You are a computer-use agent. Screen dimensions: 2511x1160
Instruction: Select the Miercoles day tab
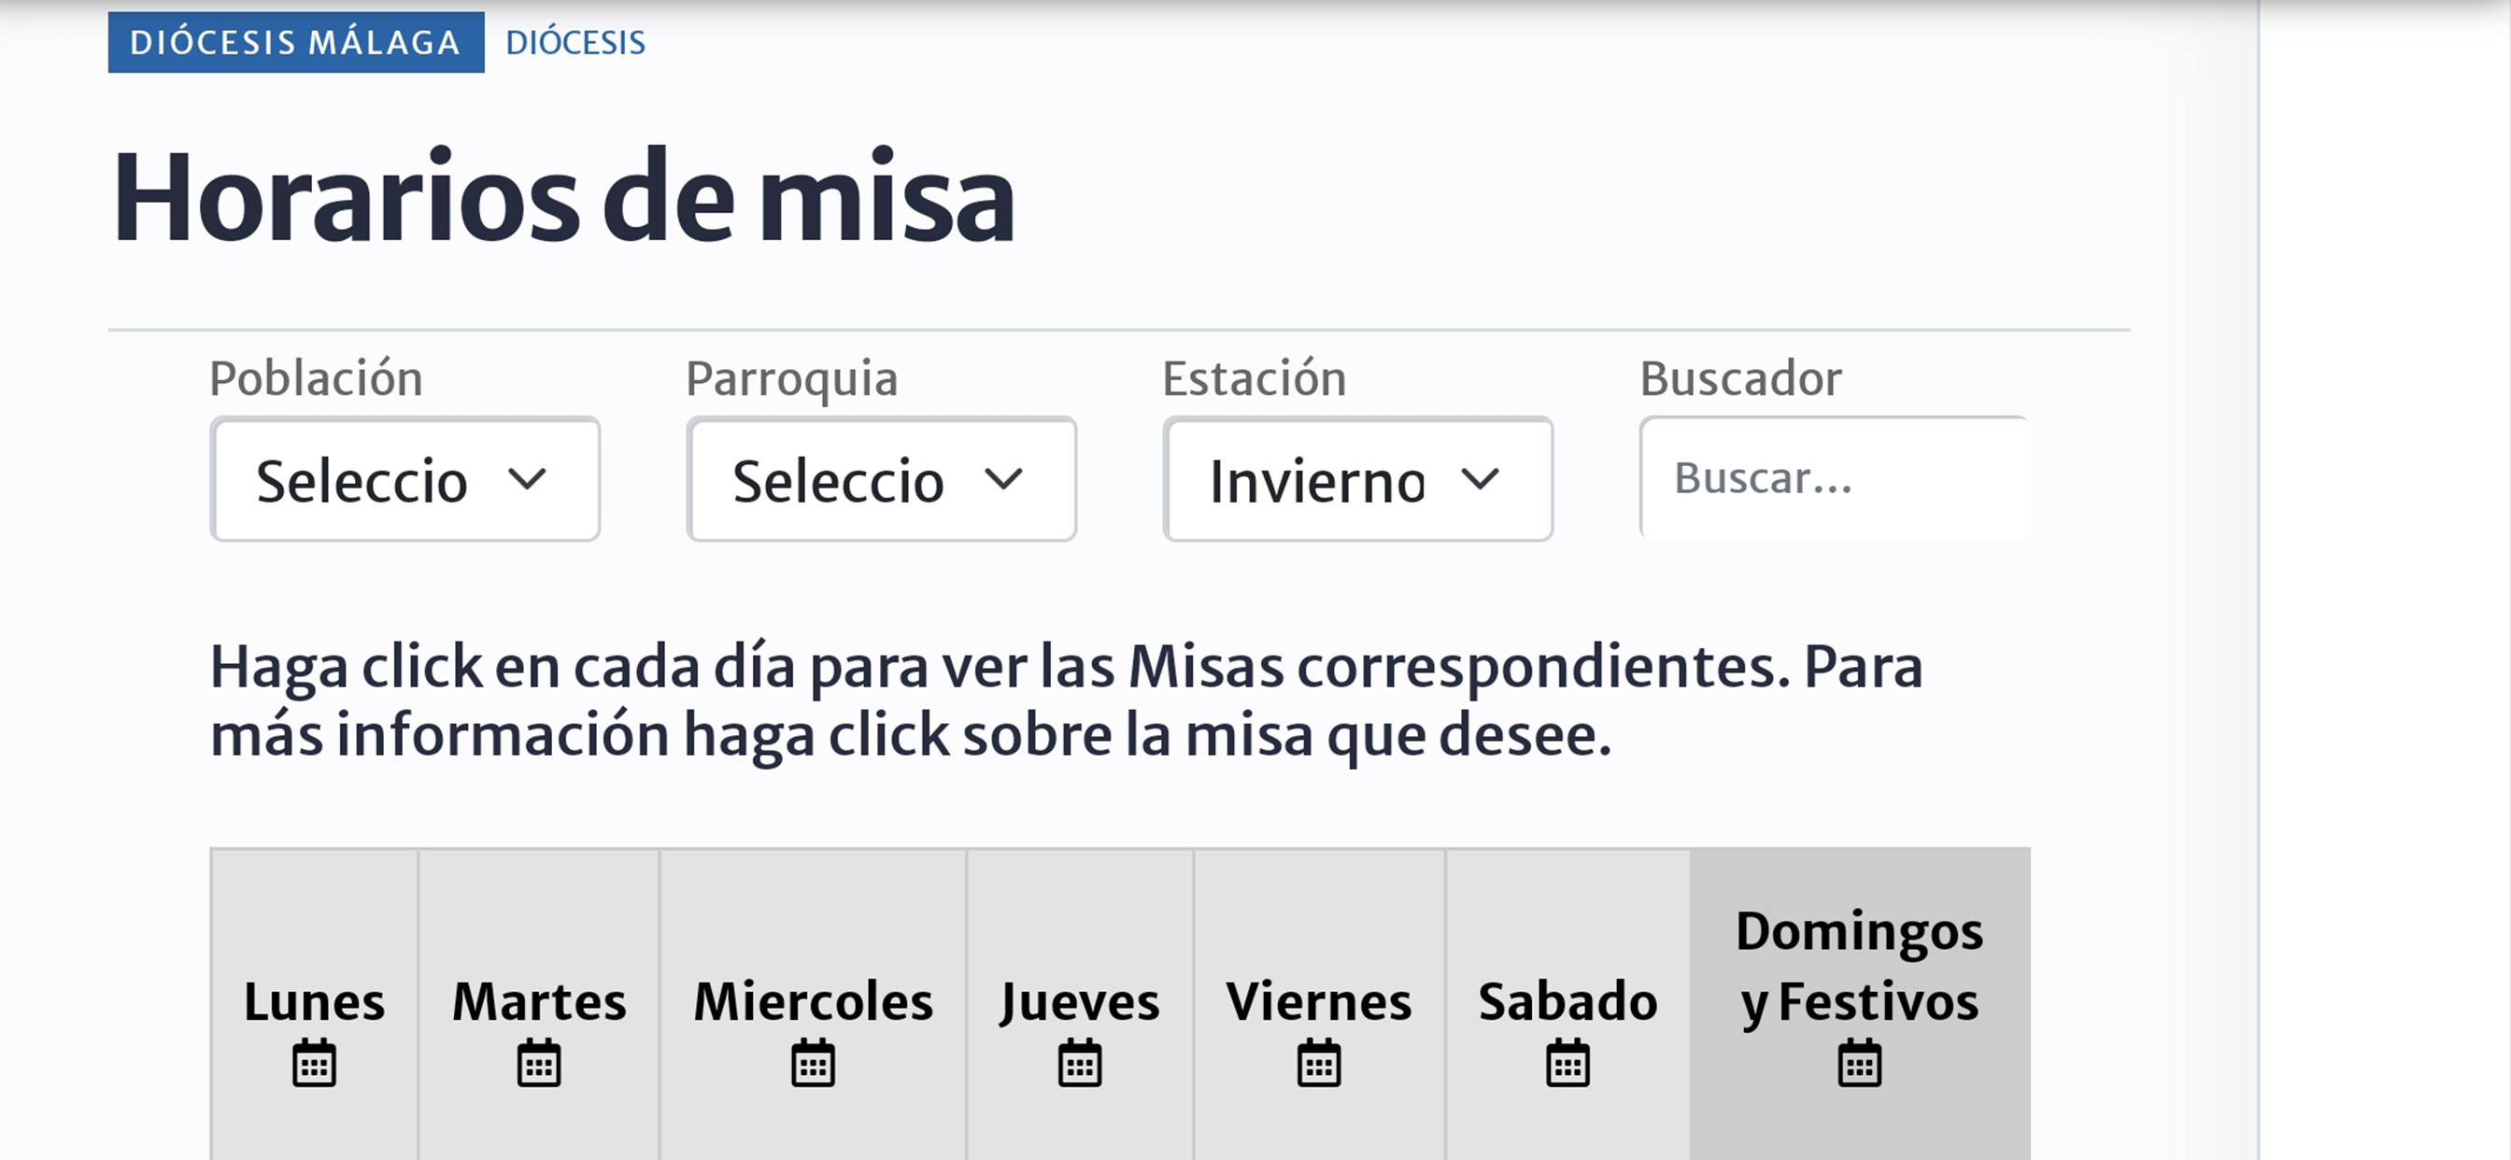click(813, 1005)
